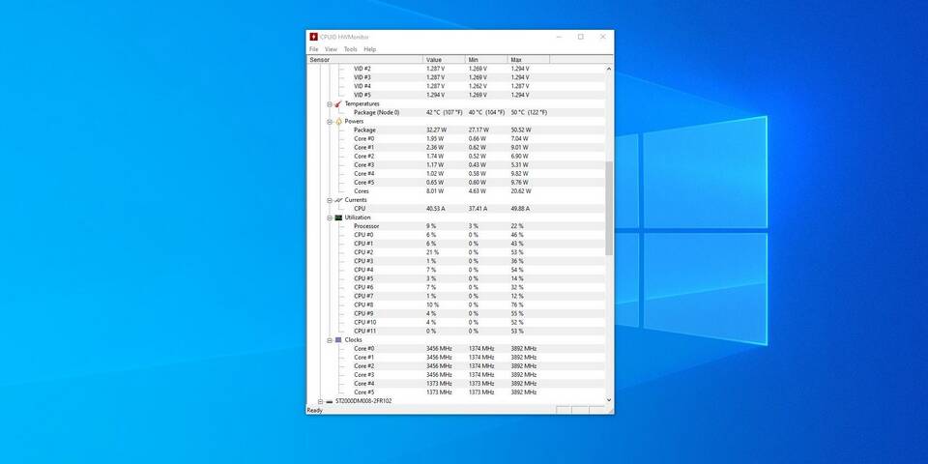This screenshot has width=928, height=464.
Task: Open the Tools menu
Action: (x=350, y=49)
